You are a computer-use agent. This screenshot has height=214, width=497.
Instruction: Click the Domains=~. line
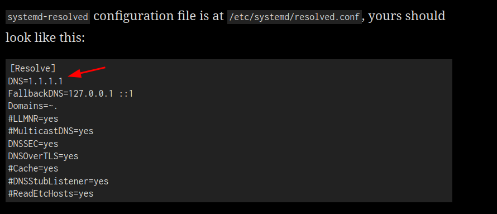click(x=33, y=106)
